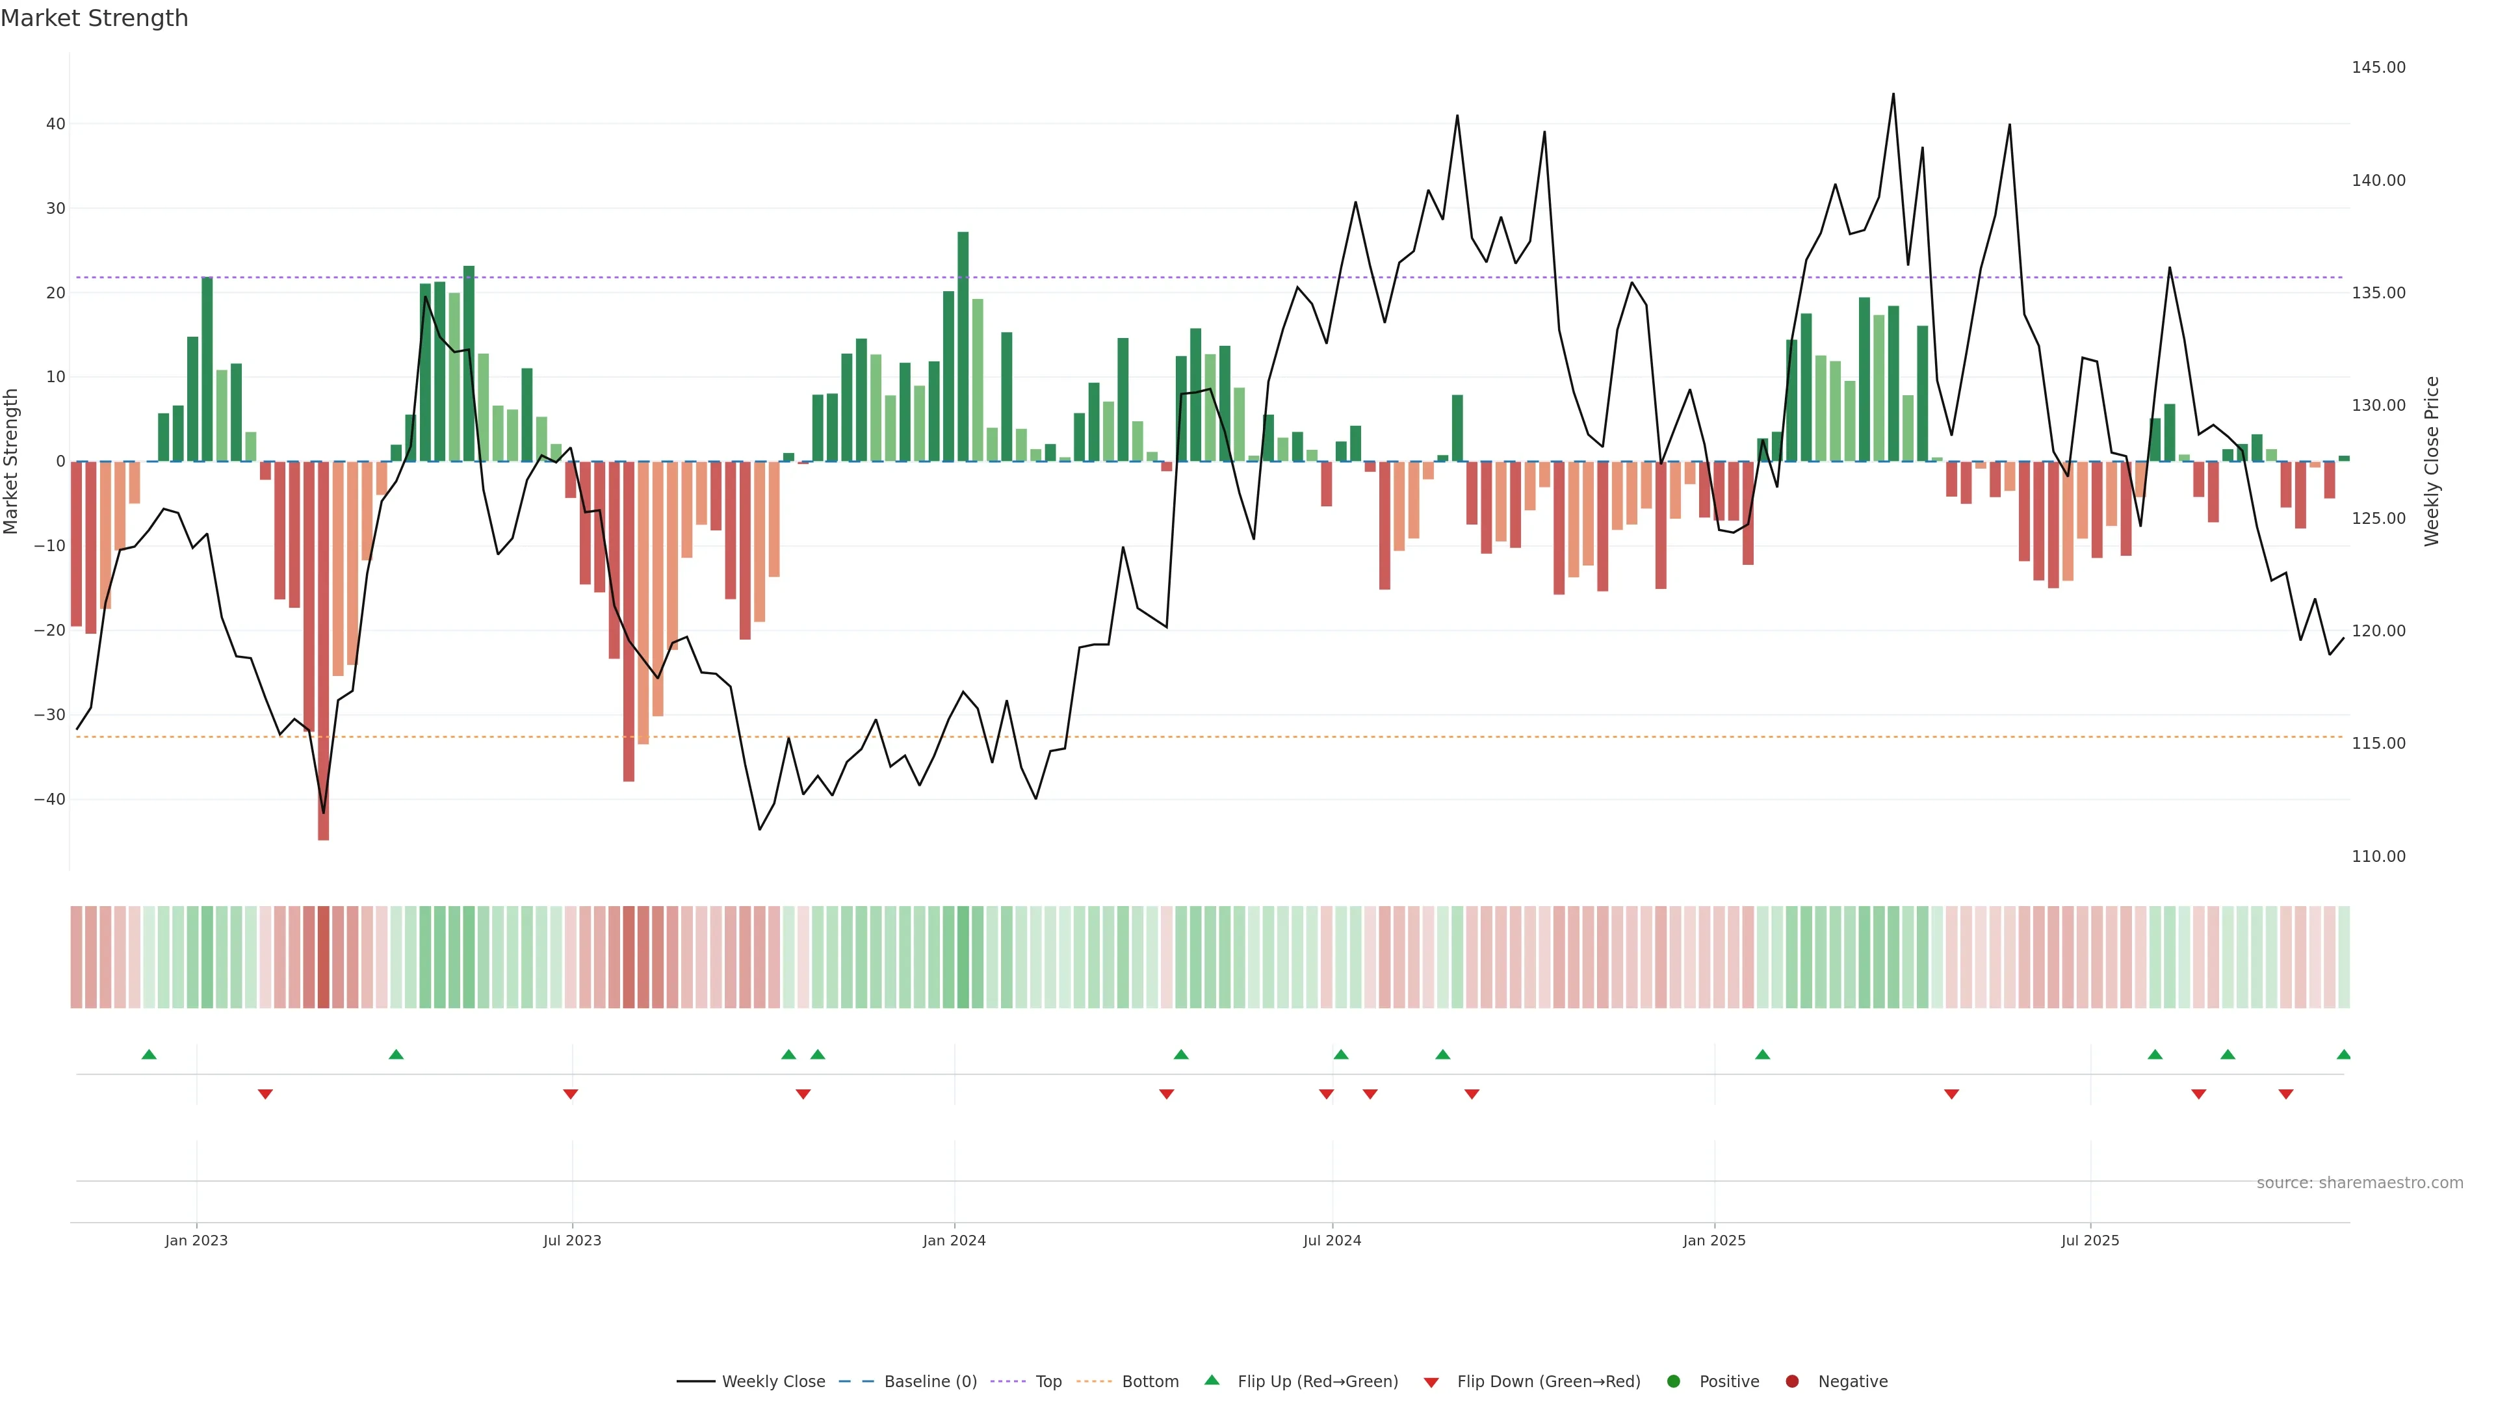This screenshot has height=1404, width=2496.
Task: Click Flip Down red triangle legend icon
Action: (1431, 1383)
